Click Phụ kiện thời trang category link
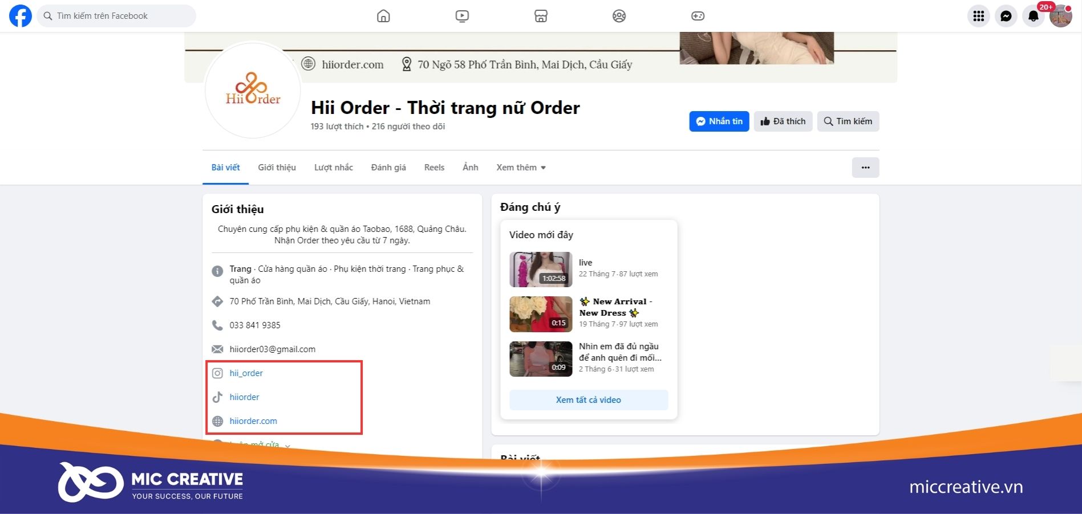1082x514 pixels. pos(370,269)
